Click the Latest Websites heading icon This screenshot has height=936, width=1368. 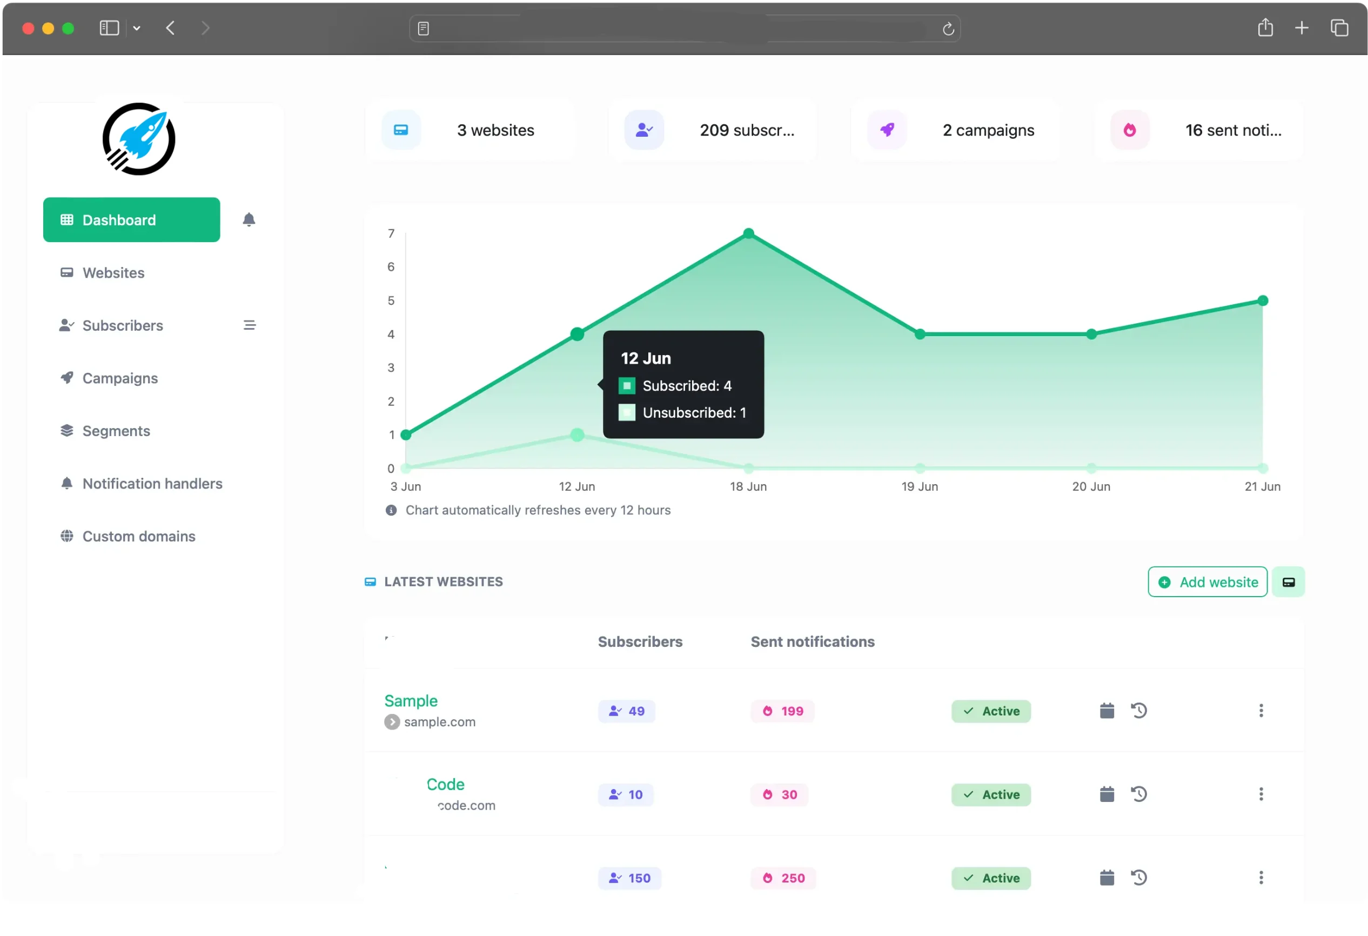pos(370,581)
